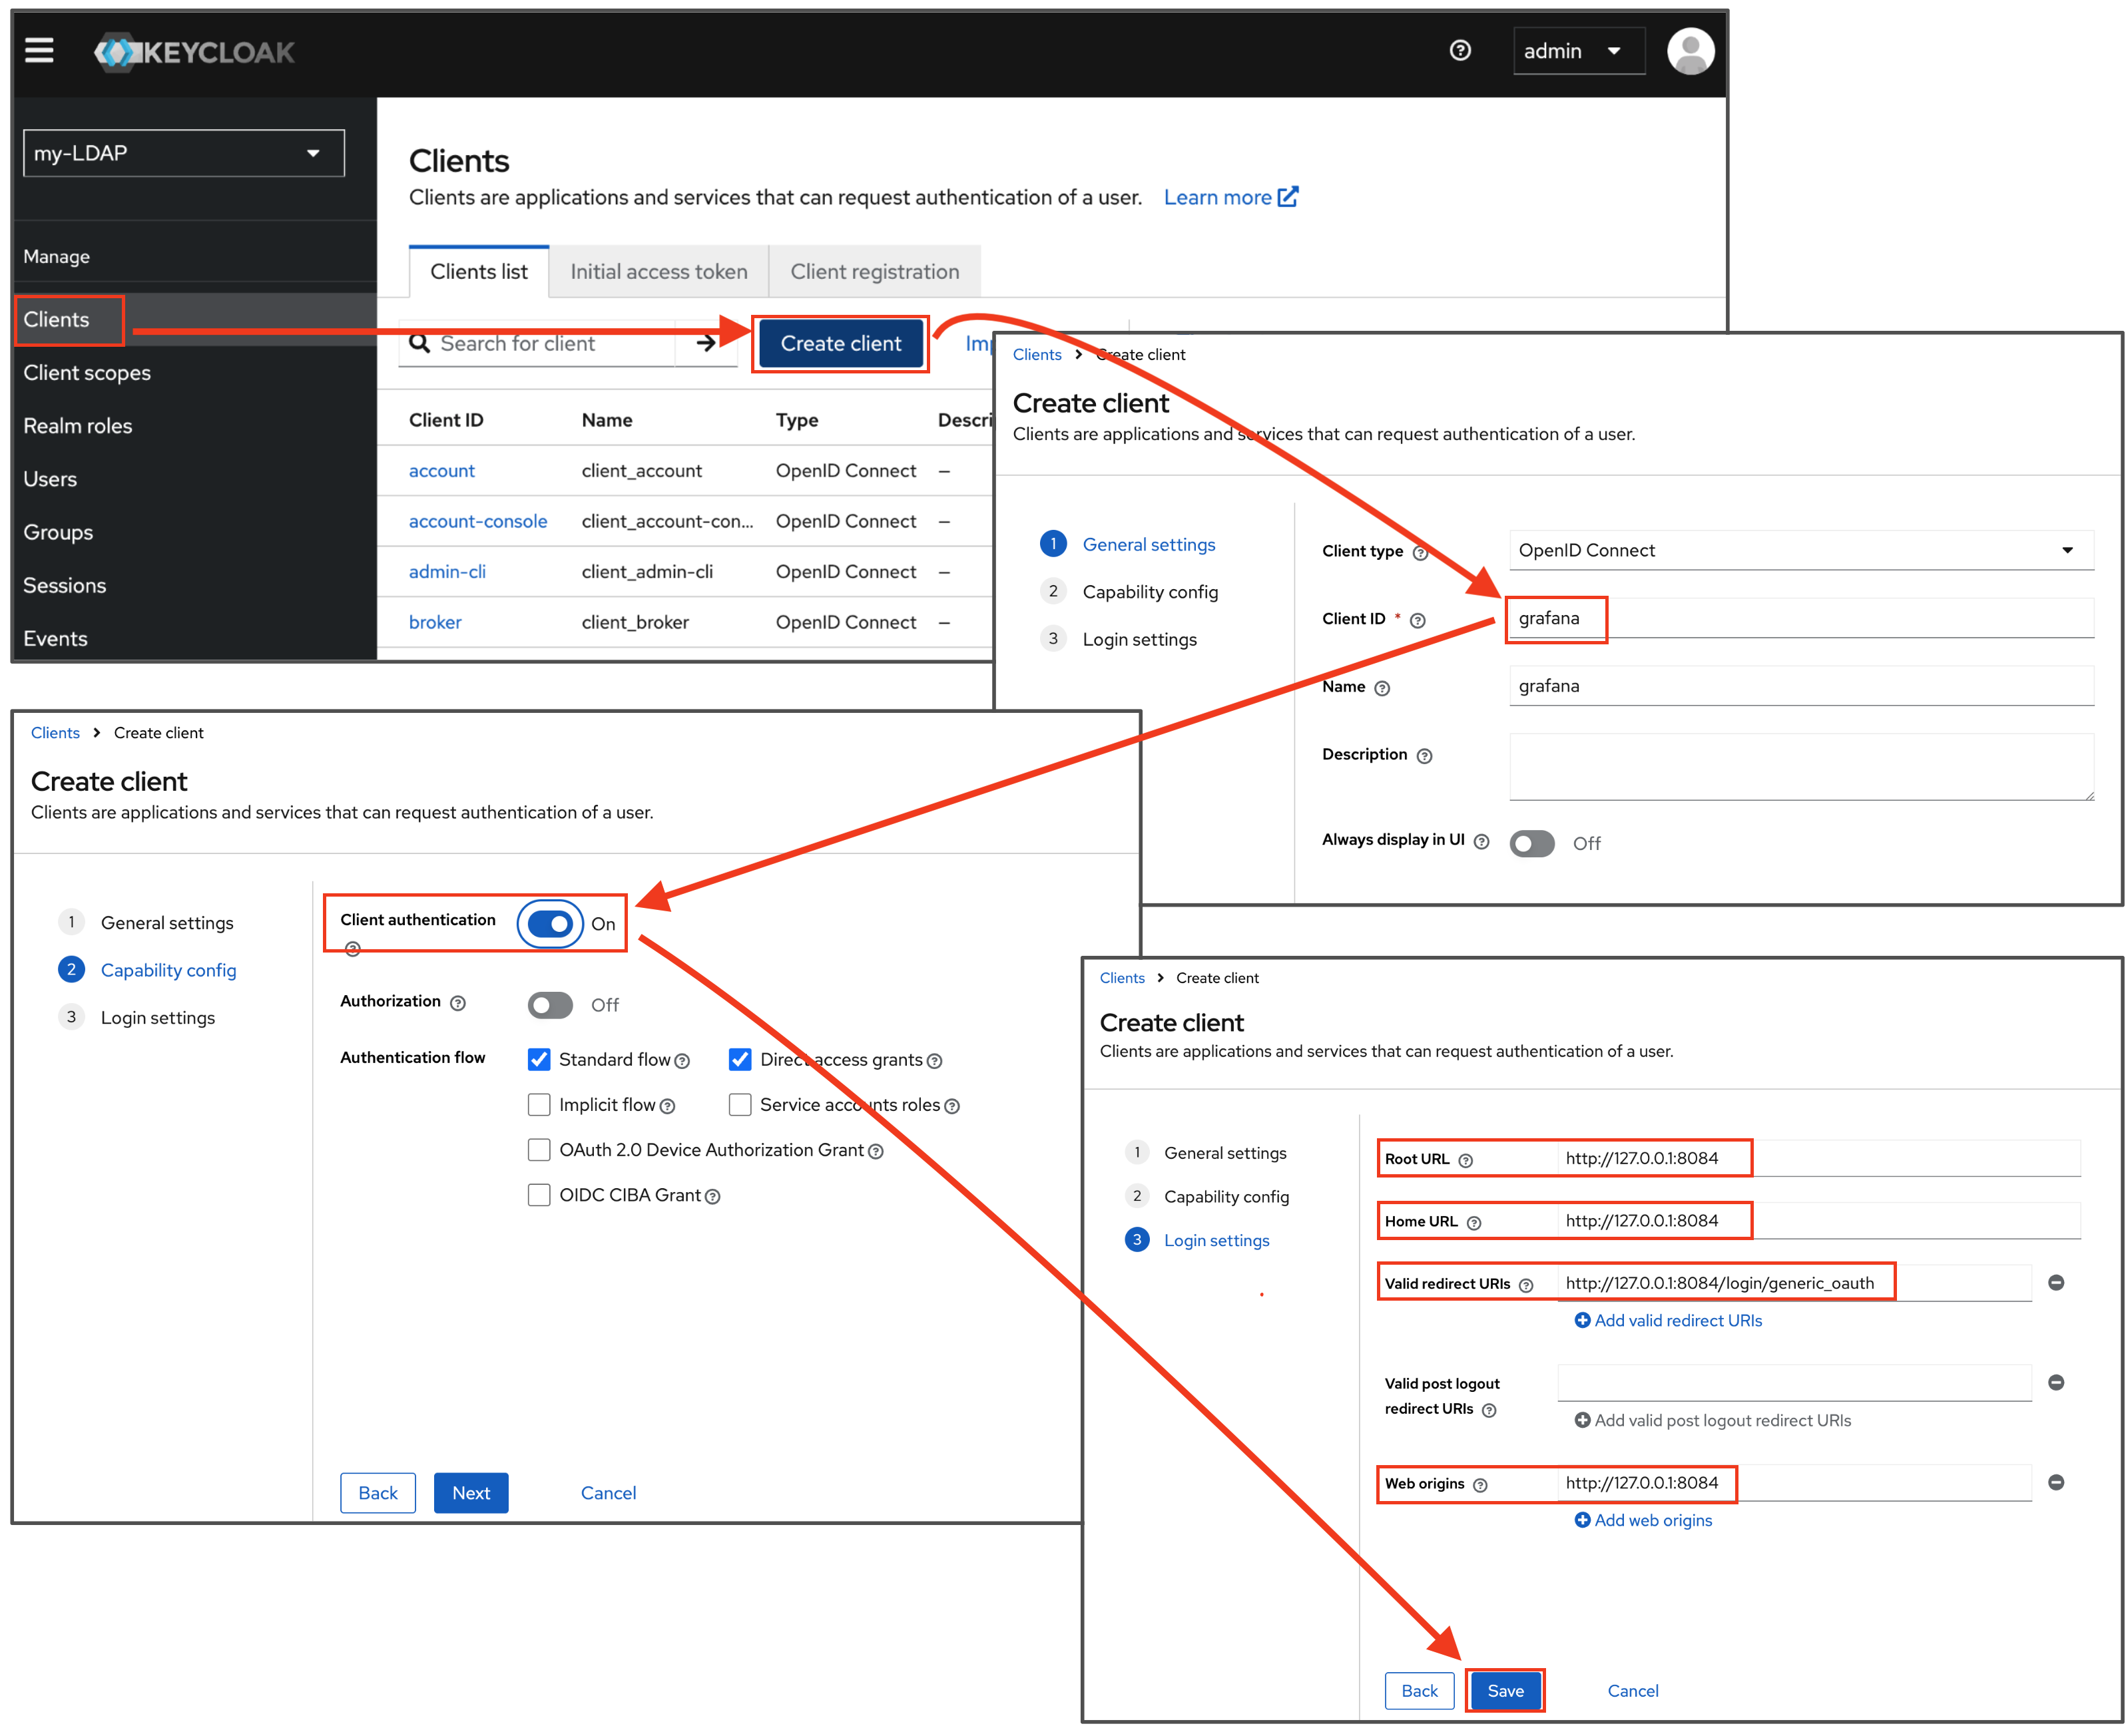Image resolution: width=2128 pixels, height=1736 pixels.
Task: Click the help icon next to Root URL
Action: (1465, 1160)
